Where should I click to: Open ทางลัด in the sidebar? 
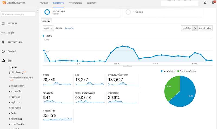click(11, 33)
